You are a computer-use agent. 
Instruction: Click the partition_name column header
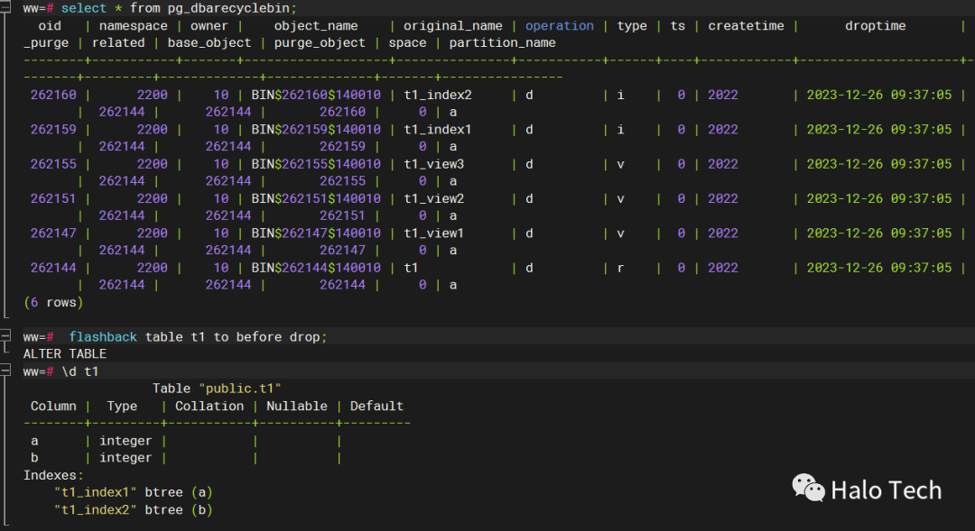(502, 42)
